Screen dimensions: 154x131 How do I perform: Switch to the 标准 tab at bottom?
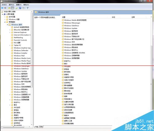coord(41,127)
